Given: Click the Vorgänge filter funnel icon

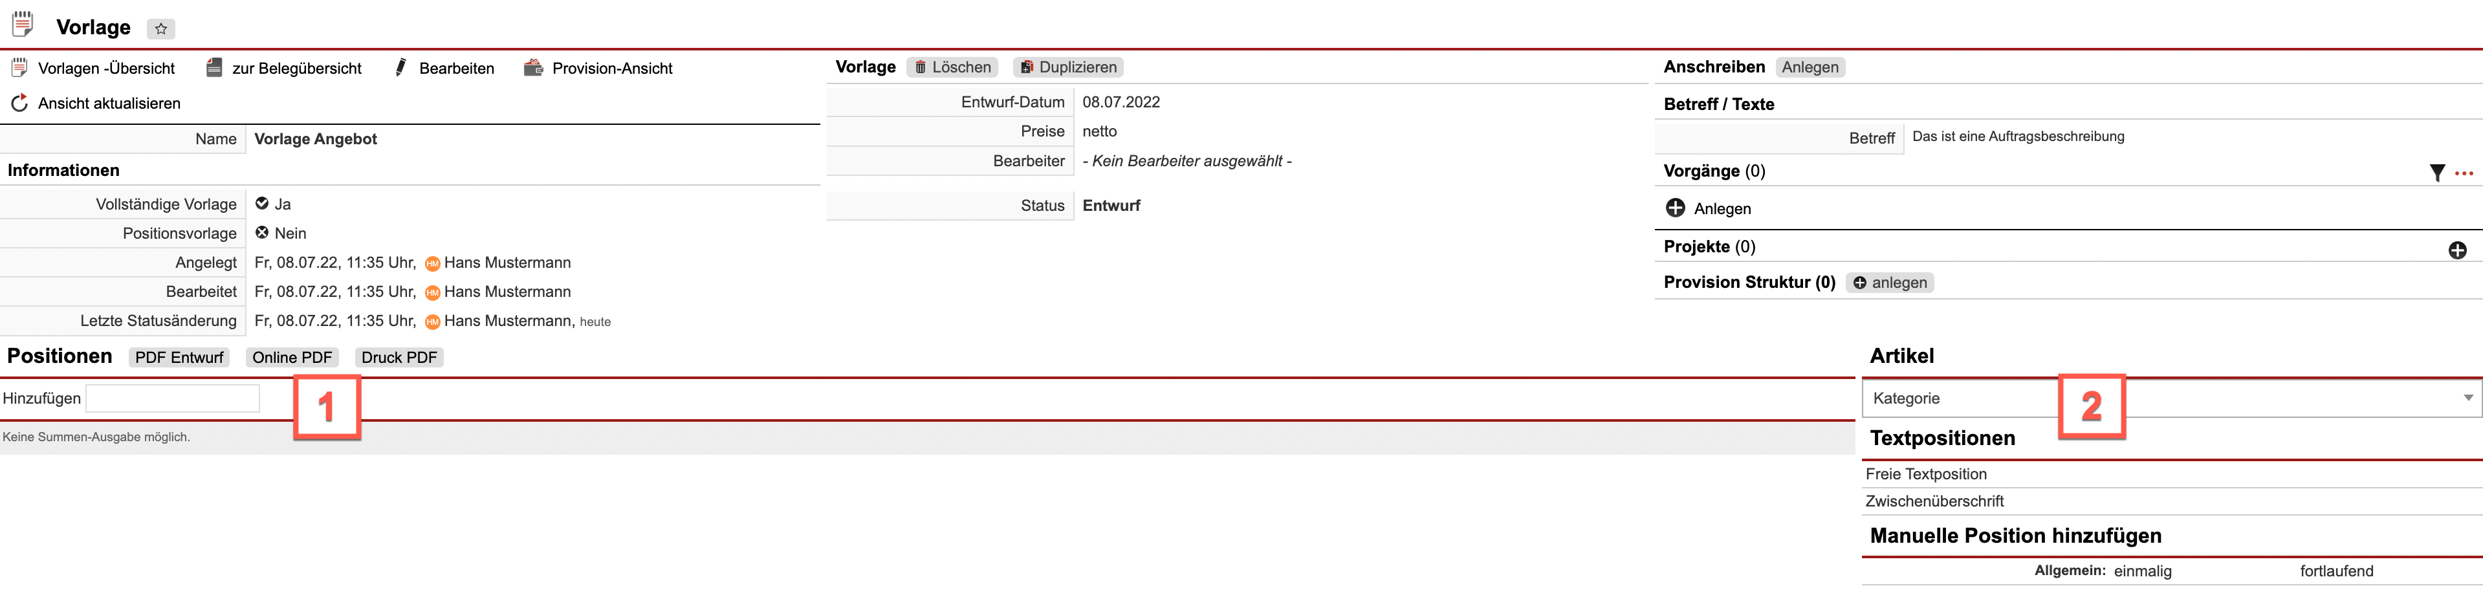Looking at the screenshot, I should coord(2436,172).
